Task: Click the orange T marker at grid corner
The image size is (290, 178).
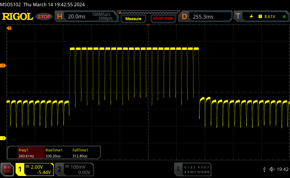Action: click(9, 28)
